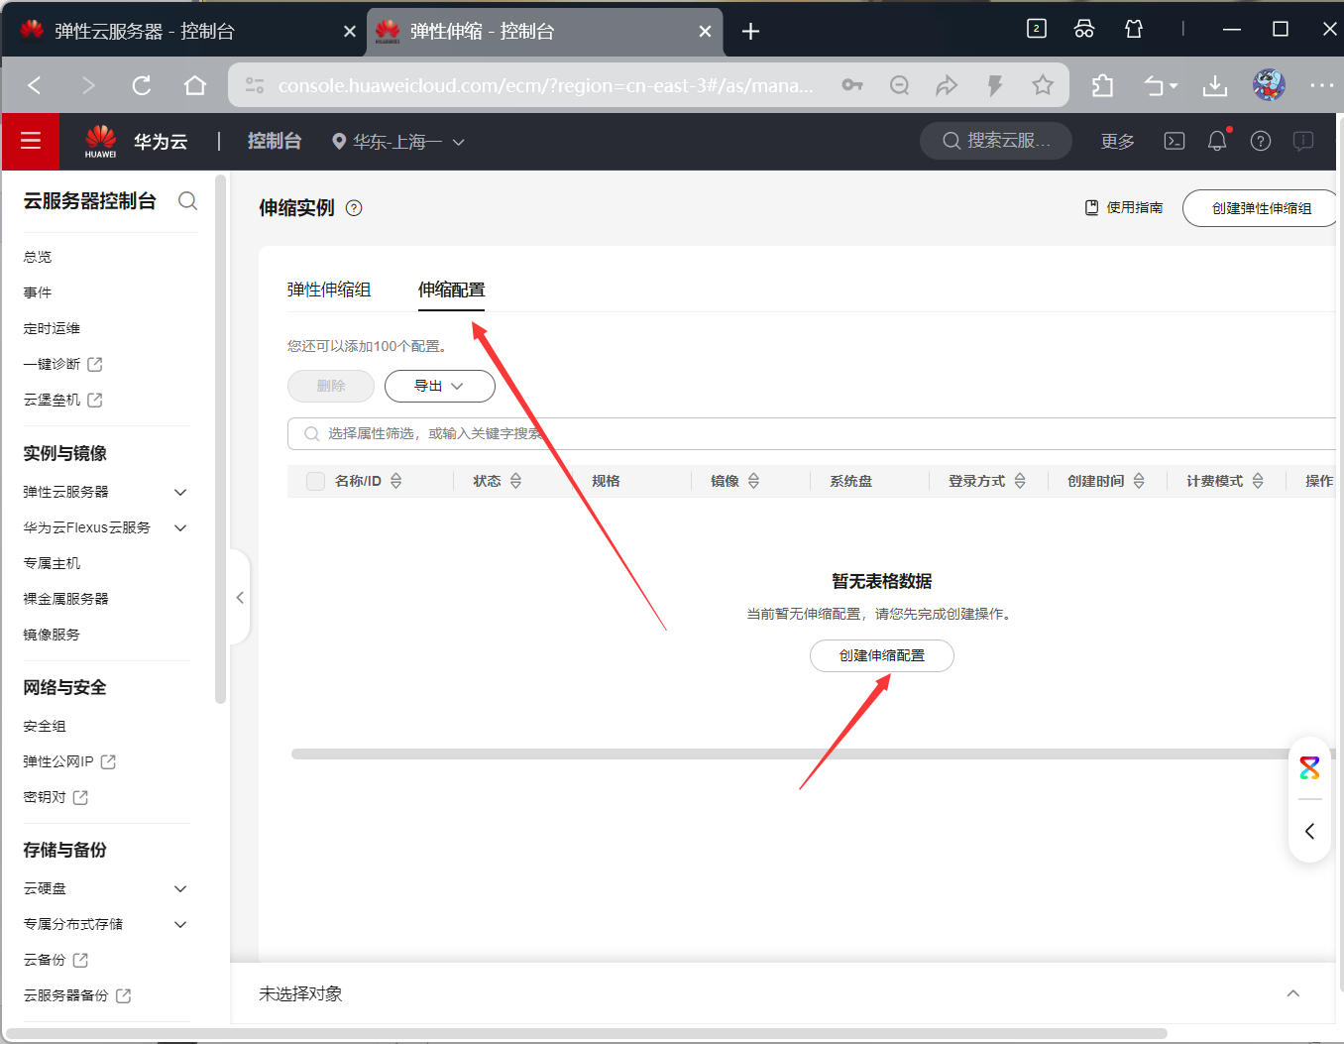Go to browser home page
Screen dimensions: 1344x1044
pyautogui.click(x=195, y=85)
